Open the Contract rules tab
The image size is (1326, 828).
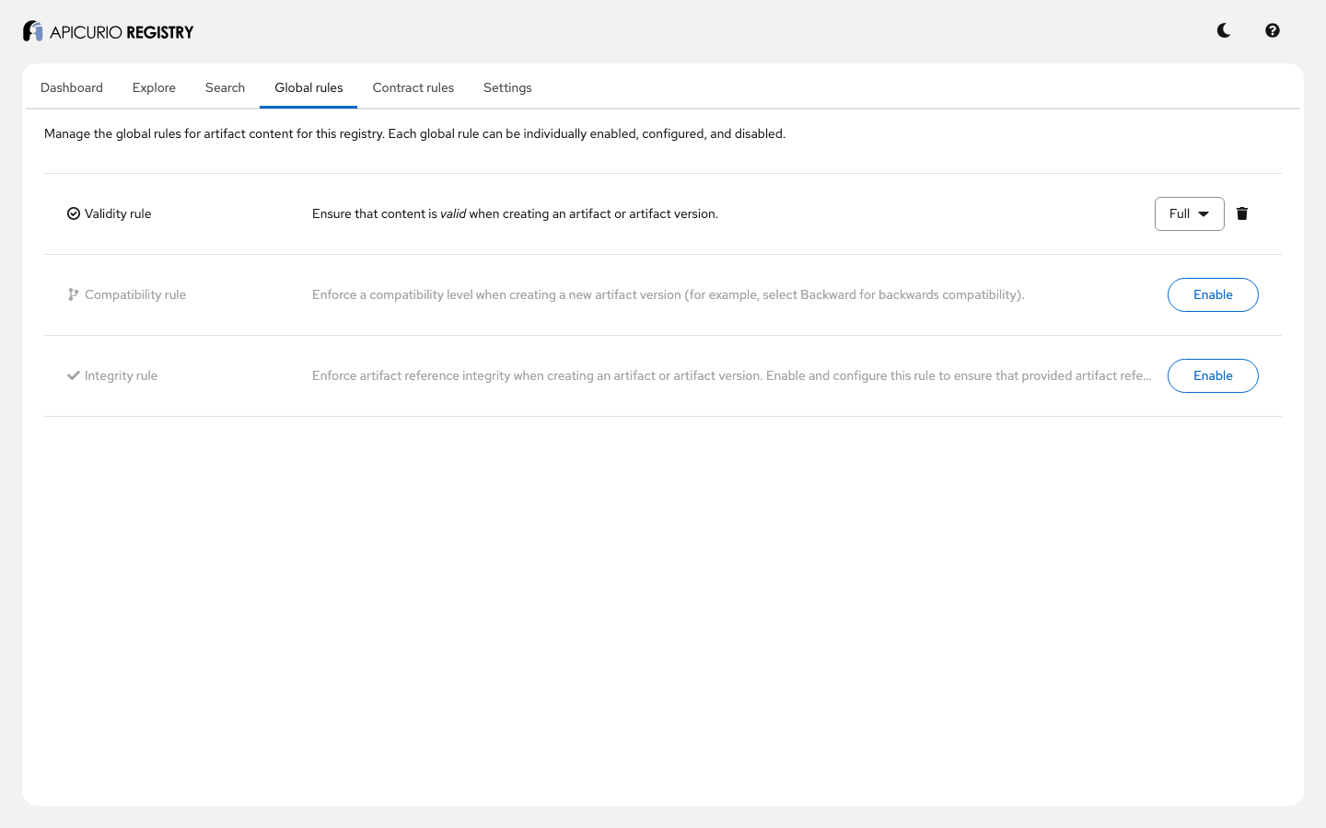[413, 87]
